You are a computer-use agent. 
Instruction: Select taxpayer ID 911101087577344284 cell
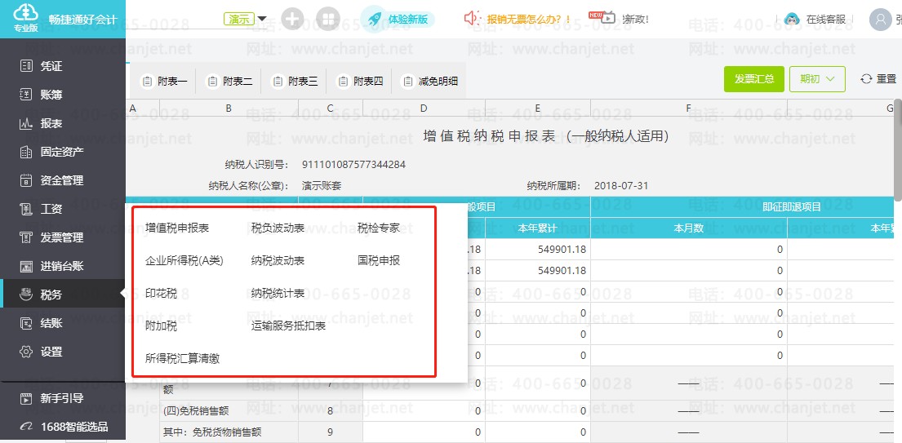353,165
